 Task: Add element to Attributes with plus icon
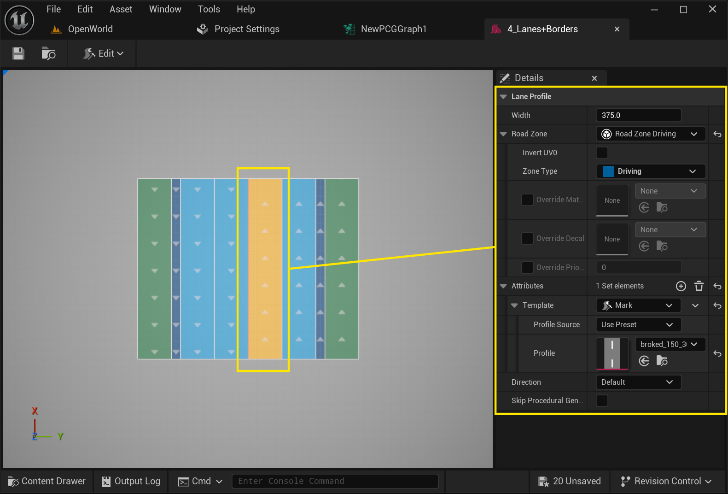[x=681, y=286]
